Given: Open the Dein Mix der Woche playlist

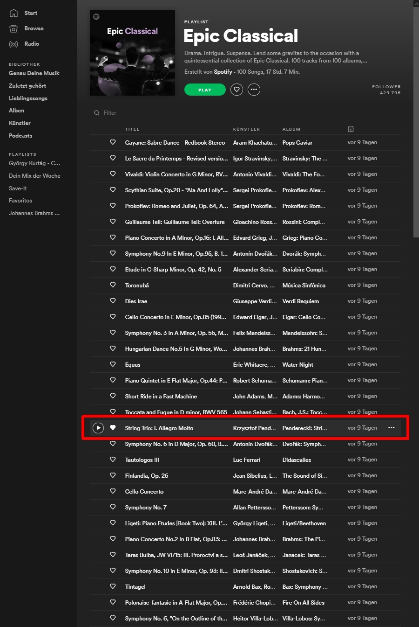Looking at the screenshot, I should 34,176.
